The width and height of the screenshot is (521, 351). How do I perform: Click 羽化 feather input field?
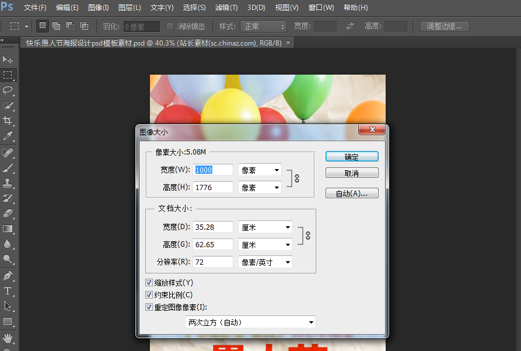pyautogui.click(x=142, y=27)
